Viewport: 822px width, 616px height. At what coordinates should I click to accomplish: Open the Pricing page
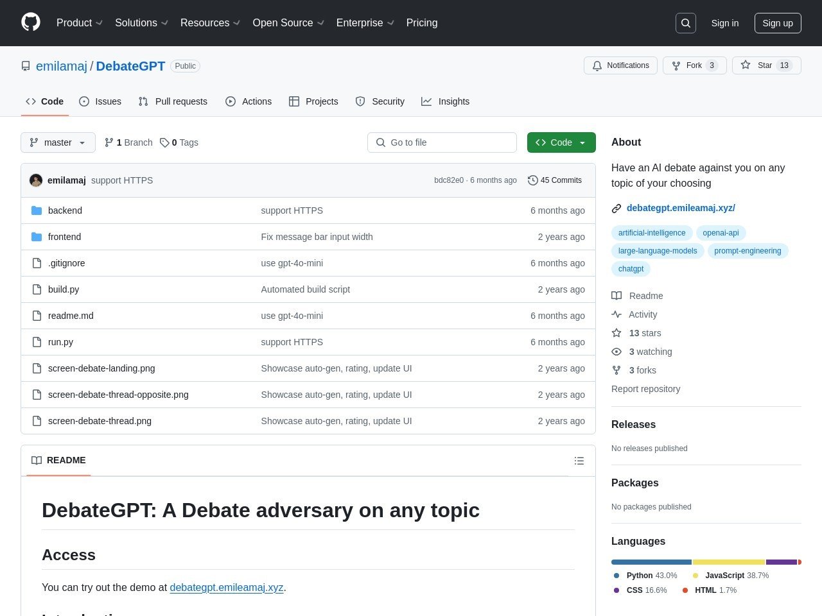[422, 22]
